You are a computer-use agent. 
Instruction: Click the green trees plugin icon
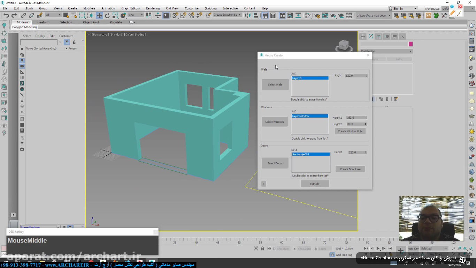(x=436, y=15)
